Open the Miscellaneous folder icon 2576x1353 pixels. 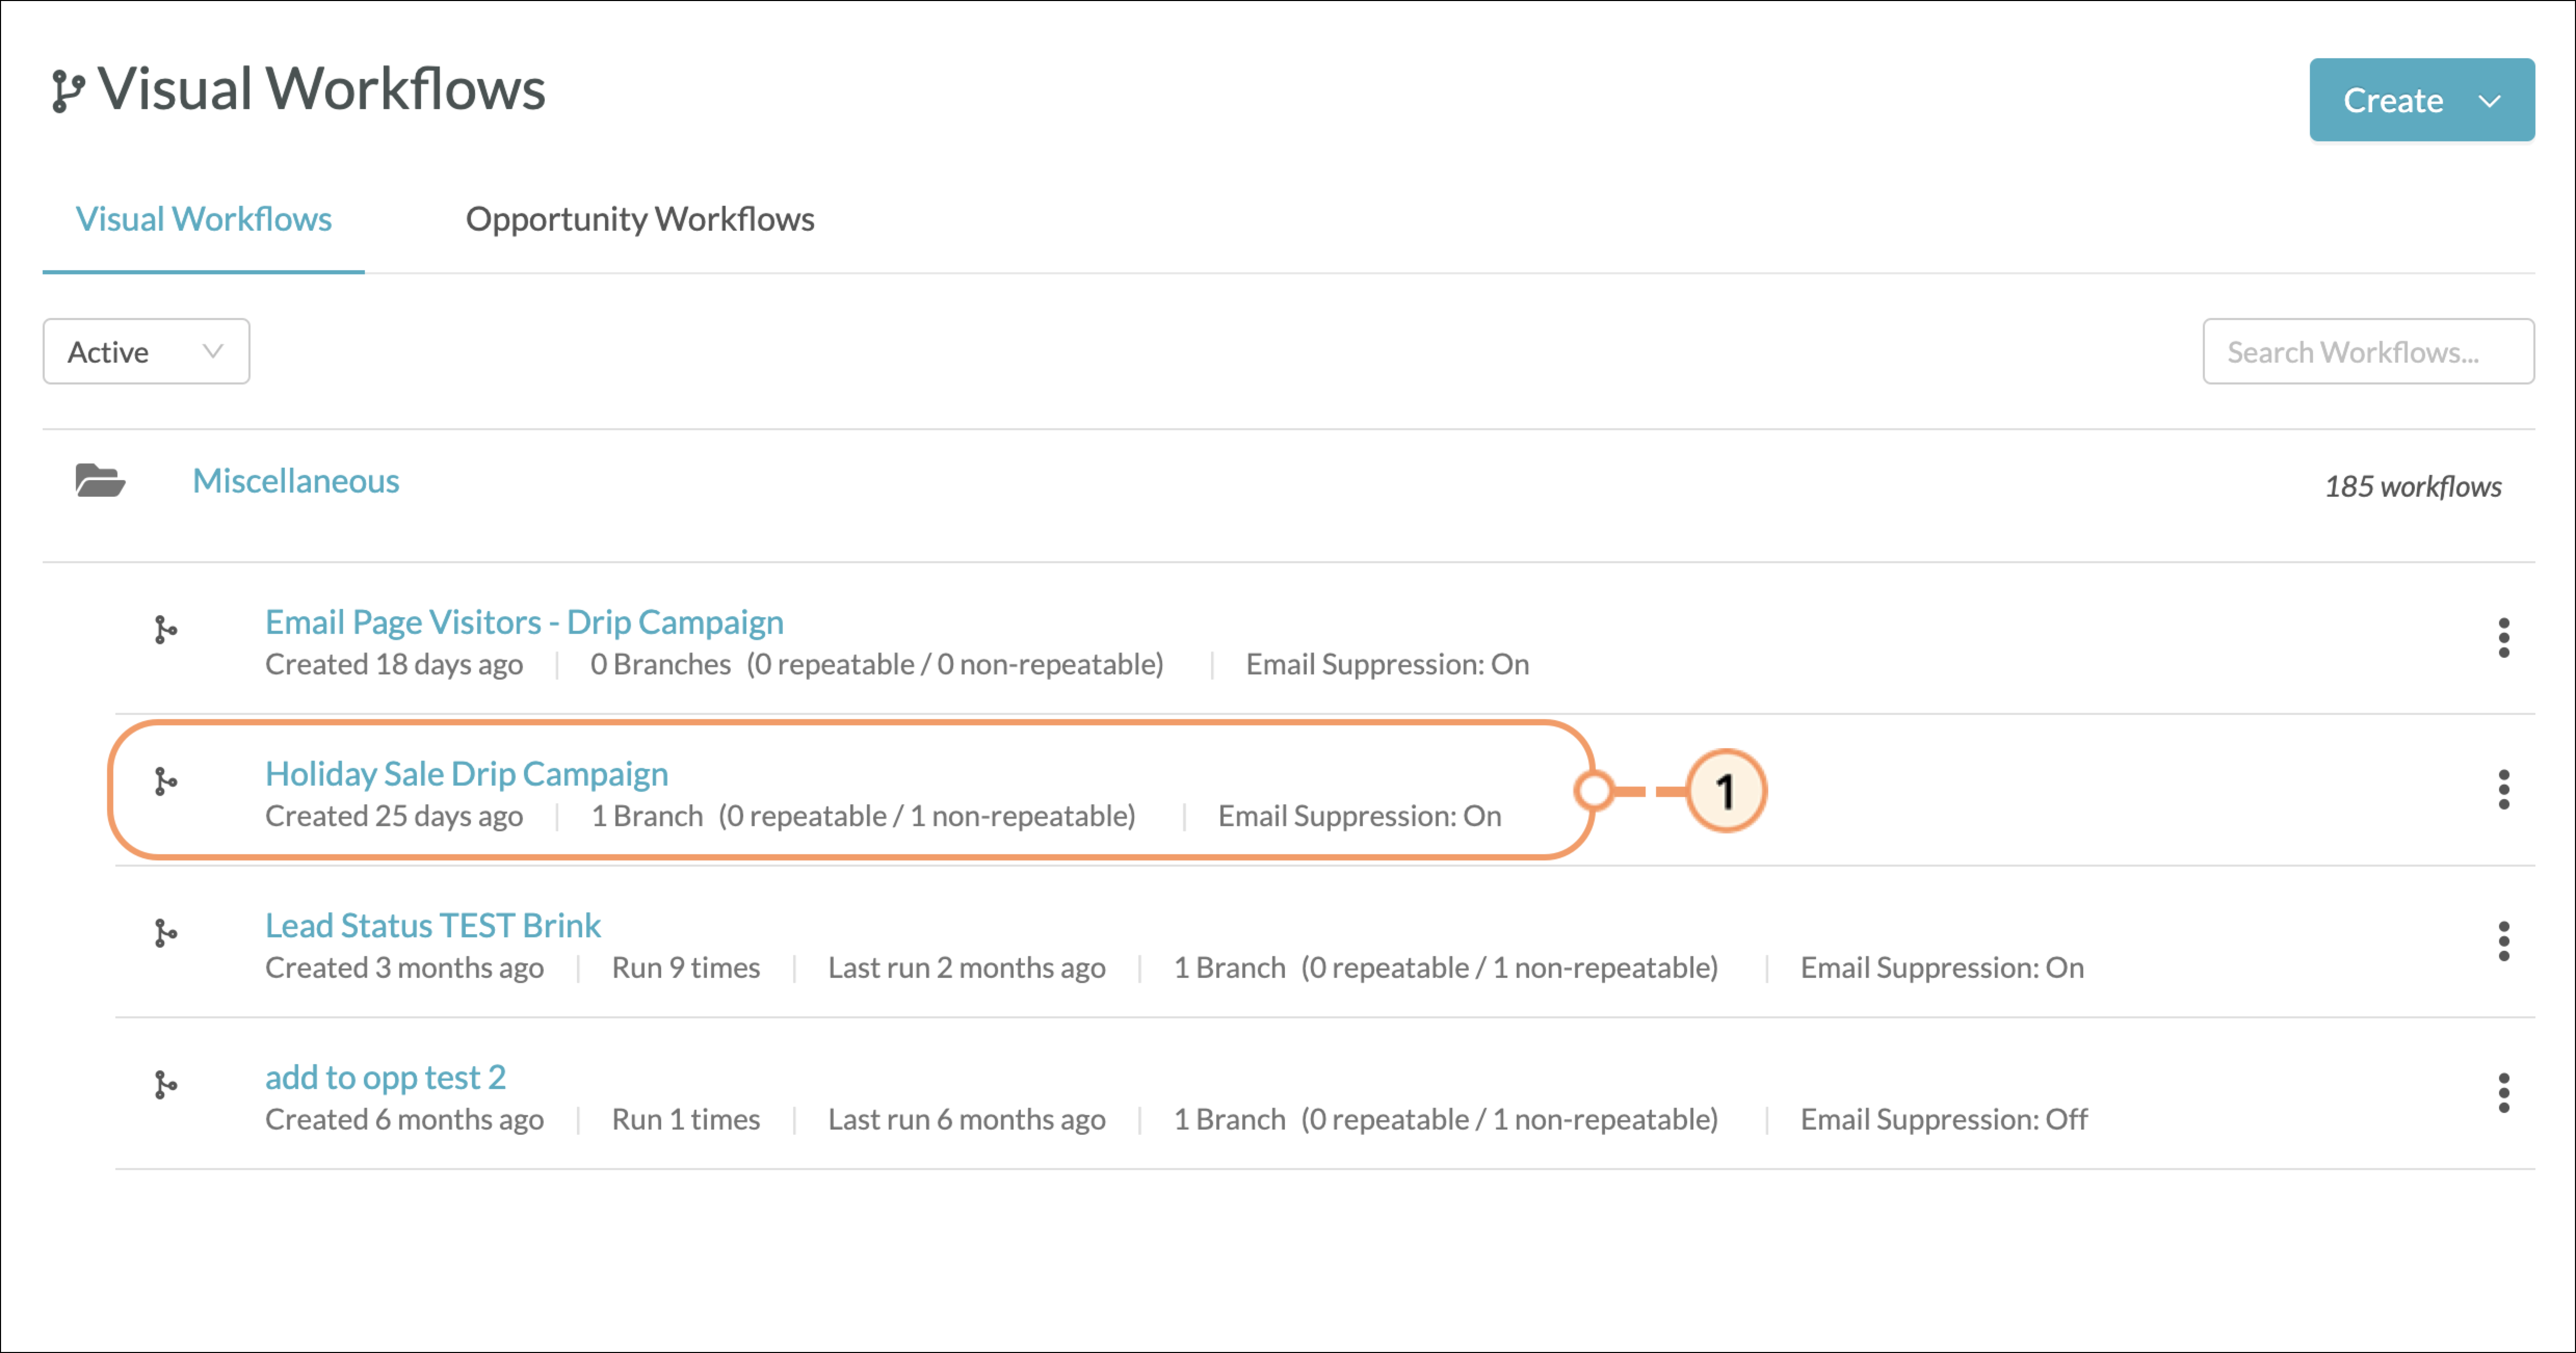pyautogui.click(x=100, y=481)
